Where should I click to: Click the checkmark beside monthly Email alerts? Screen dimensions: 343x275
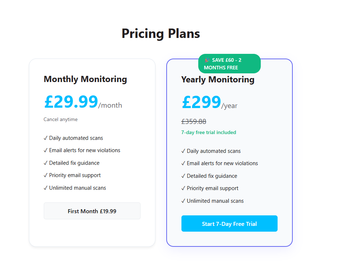(46, 150)
